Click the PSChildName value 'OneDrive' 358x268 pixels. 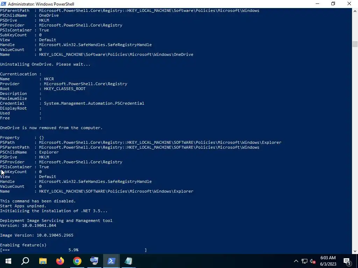coord(49,15)
